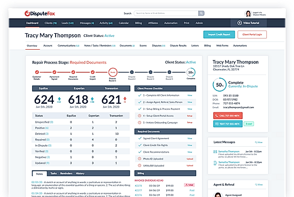The height and width of the screenshot is (197, 294).
Task: Click the TEXT 727-555-4874 button
Action: [228, 124]
